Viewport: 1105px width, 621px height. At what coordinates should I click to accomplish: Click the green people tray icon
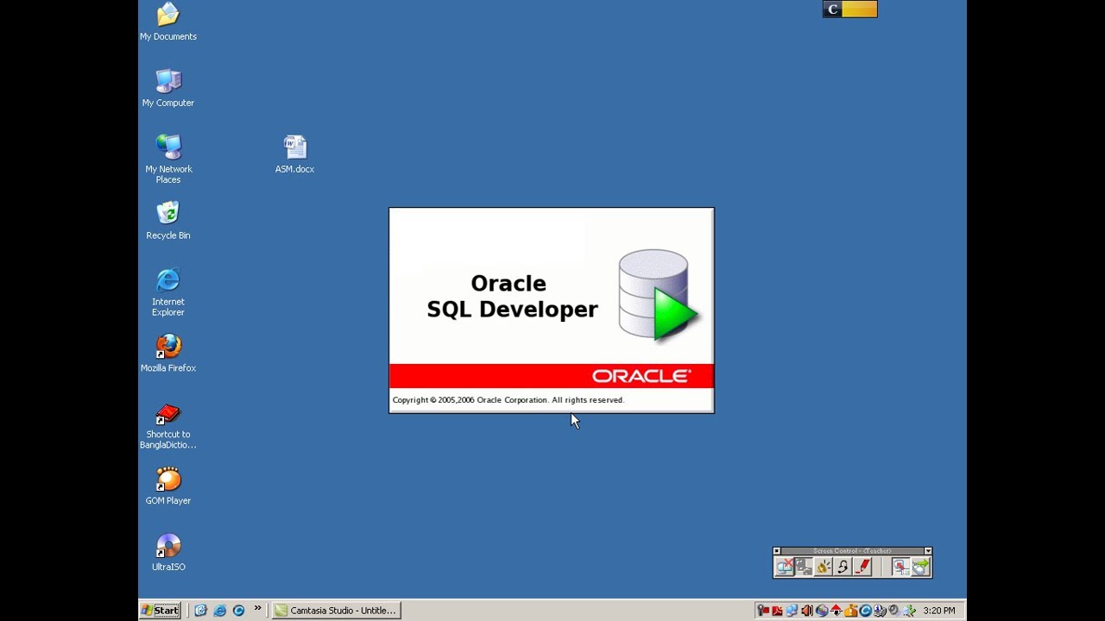pos(908,611)
